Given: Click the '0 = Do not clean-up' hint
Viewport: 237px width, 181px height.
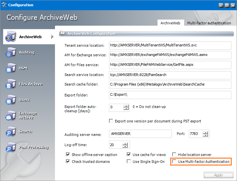Looking at the screenshot, I should point(149,107).
